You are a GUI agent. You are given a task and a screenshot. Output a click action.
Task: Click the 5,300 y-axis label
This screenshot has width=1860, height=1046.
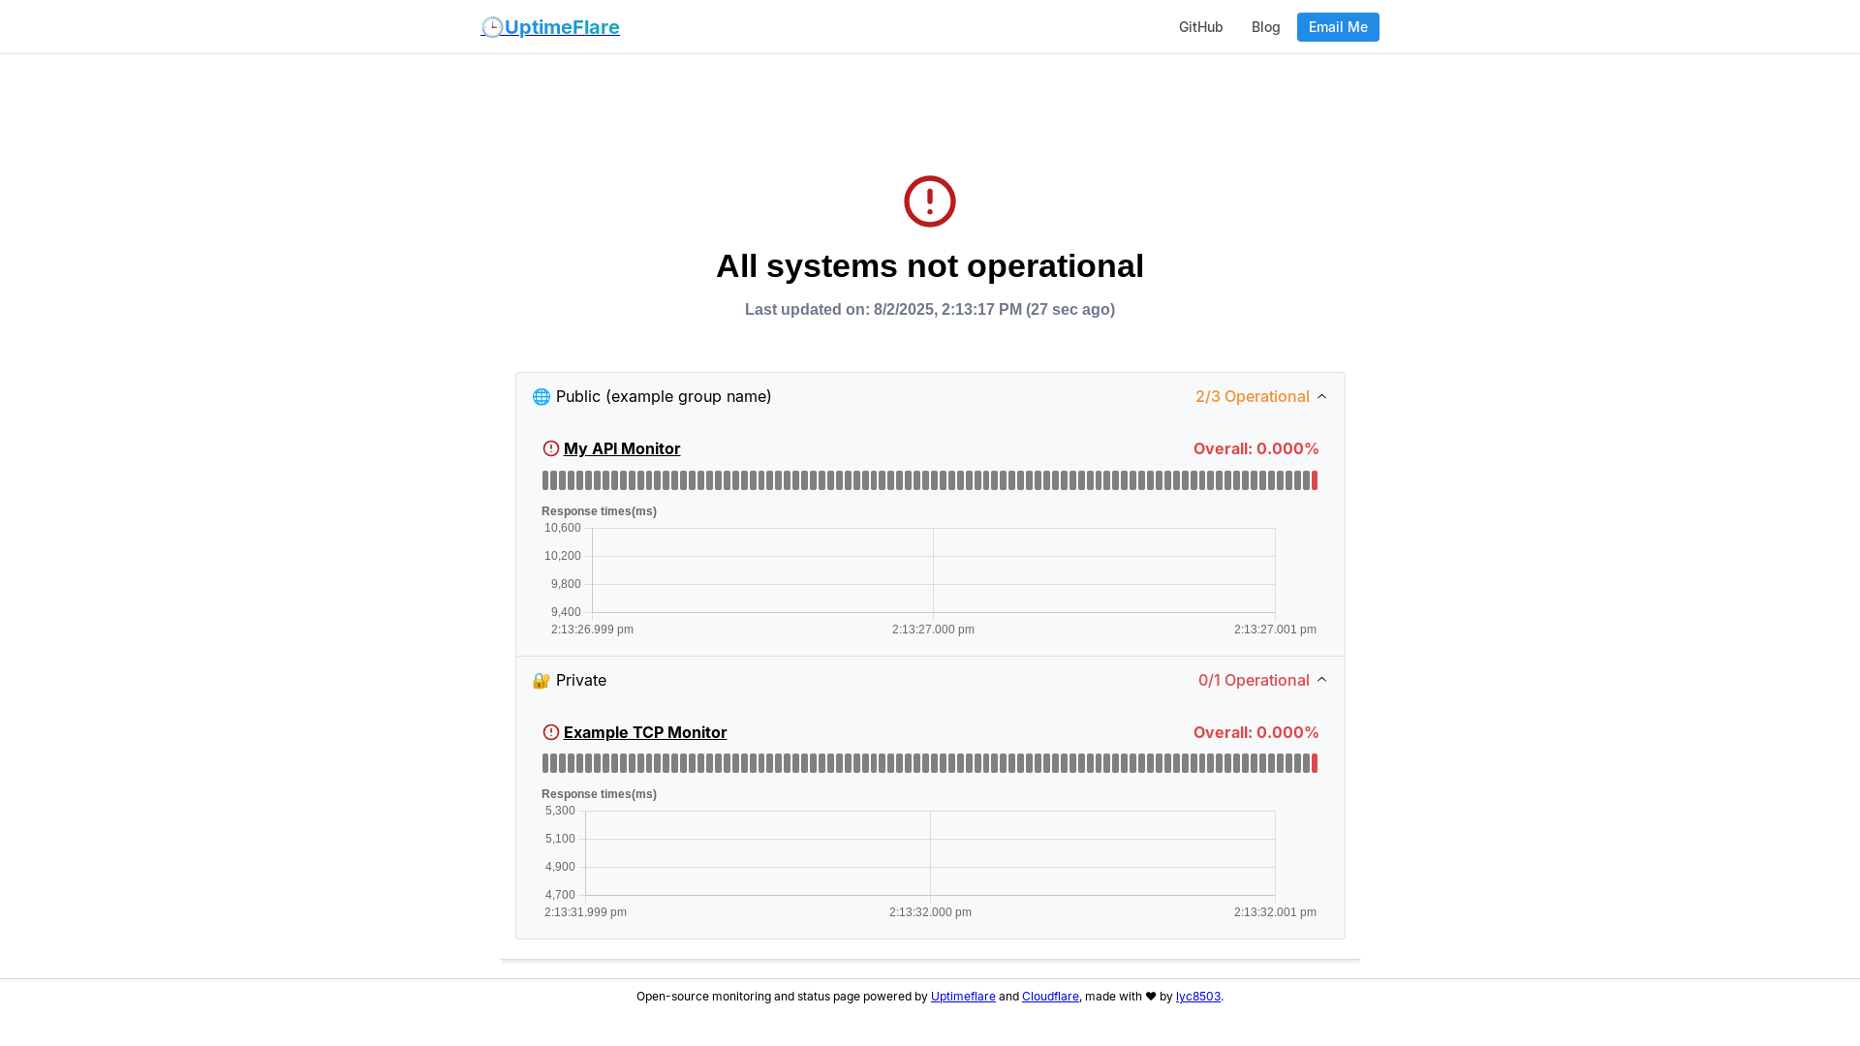[x=560, y=811]
